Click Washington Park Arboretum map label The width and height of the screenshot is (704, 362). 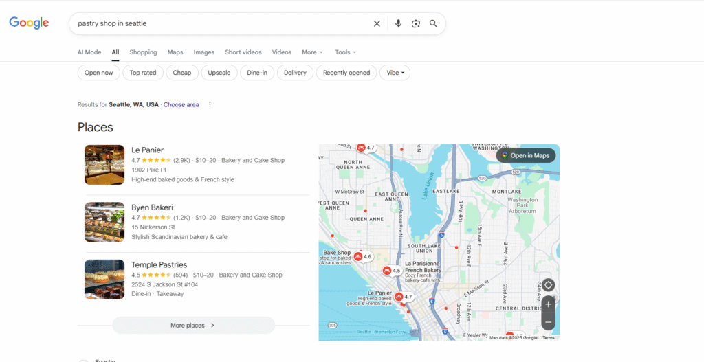tap(522, 205)
